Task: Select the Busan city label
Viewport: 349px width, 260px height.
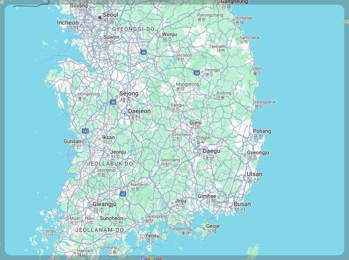Action: coord(242,204)
